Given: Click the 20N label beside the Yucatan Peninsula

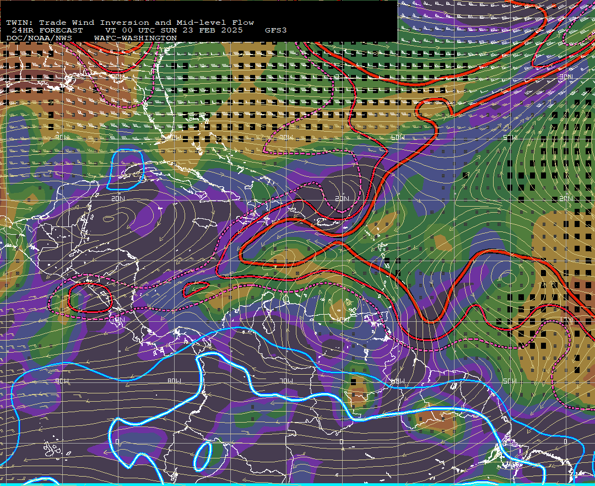Looking at the screenshot, I should click(x=118, y=198).
